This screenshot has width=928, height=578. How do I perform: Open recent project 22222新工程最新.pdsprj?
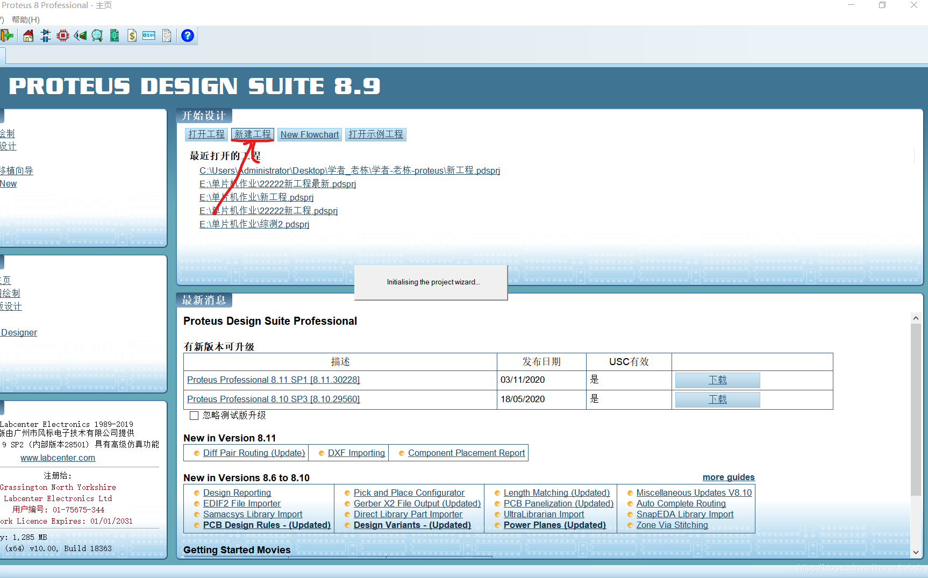coord(277,184)
